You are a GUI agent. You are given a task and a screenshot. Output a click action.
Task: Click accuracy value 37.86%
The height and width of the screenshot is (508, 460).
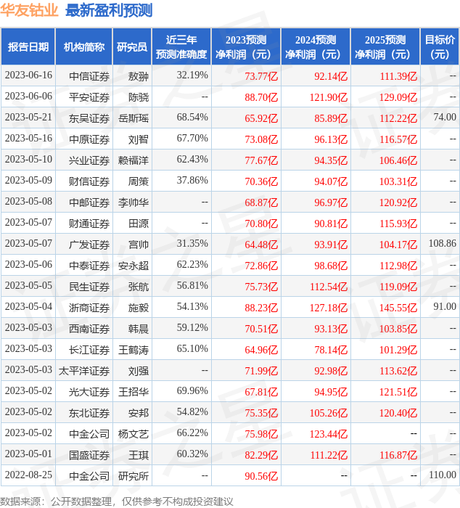pos(192,181)
